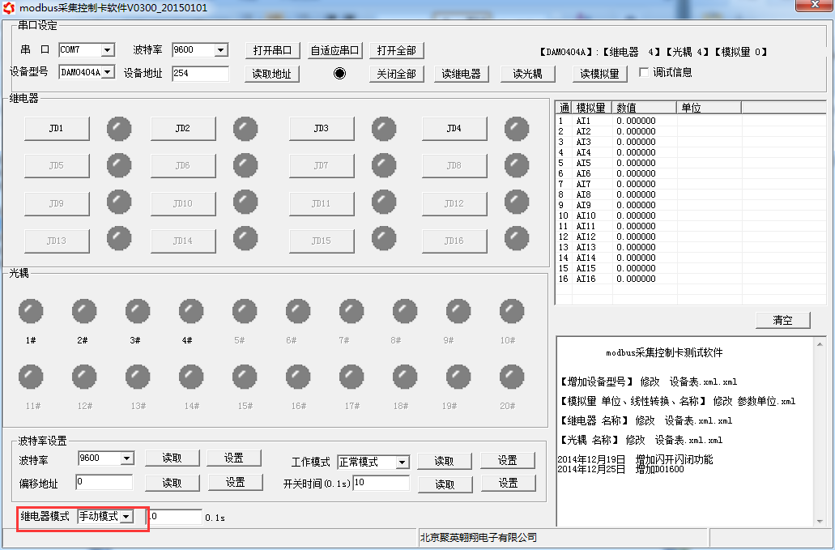Expand the 设备型号 DAM0404A dropdown
Viewport: 835px width, 550px height.
[109, 72]
